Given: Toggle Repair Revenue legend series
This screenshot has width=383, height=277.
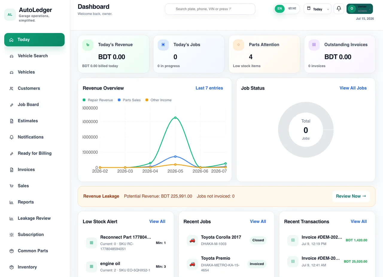Looking at the screenshot, I should point(98,100).
